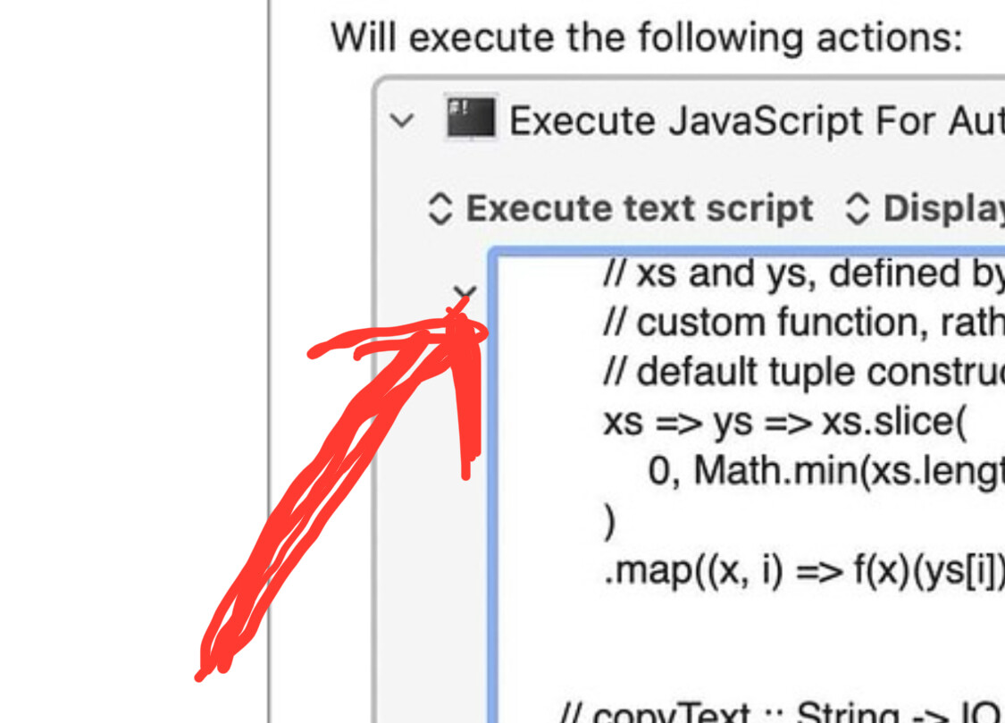Screen dimensions: 1005x723
Task: Open the Execute text script popup menu
Action: (x=638, y=208)
